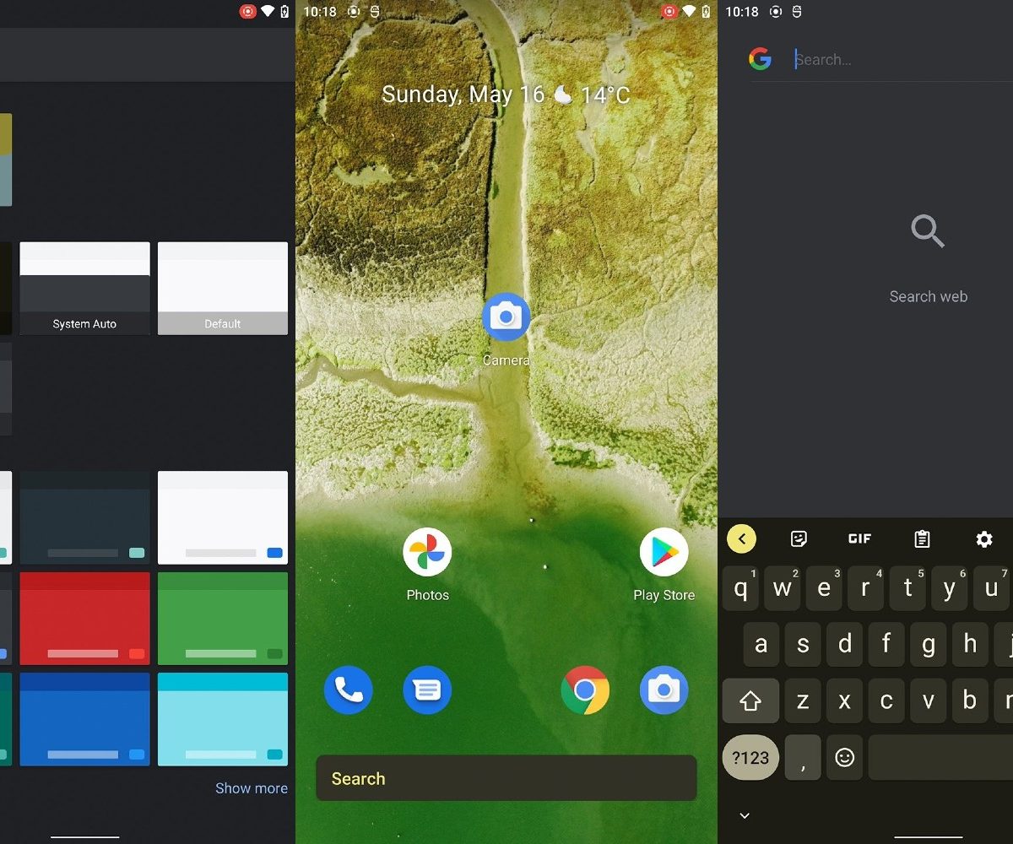The height and width of the screenshot is (844, 1013).
Task: Choose the light cyan keyboard color theme
Action: click(223, 719)
